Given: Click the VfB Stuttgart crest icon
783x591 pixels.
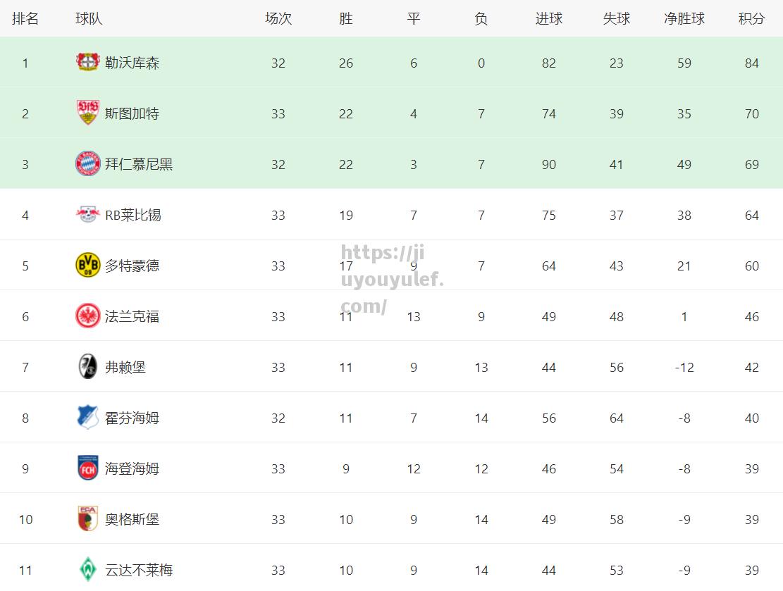Looking at the screenshot, I should [x=88, y=113].
